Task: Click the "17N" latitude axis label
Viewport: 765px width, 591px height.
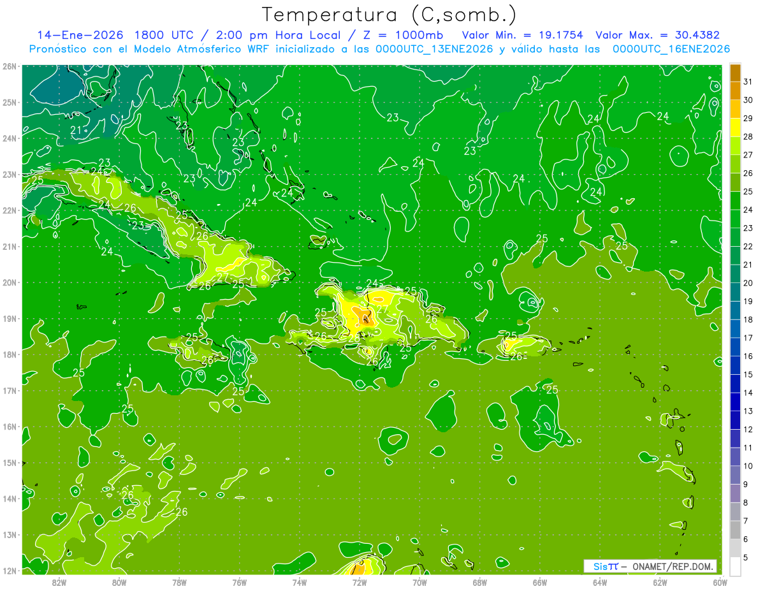Action: coord(10,390)
